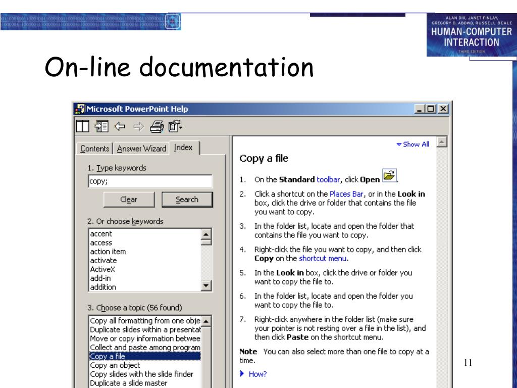
Task: Select topic 'Duplicate a slide master'
Action: (x=145, y=383)
